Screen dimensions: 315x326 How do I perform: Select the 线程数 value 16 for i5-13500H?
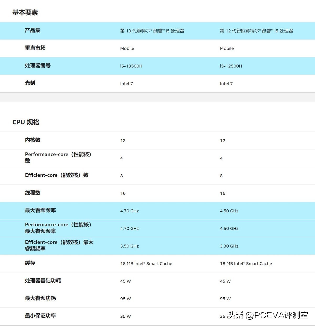pos(123,193)
